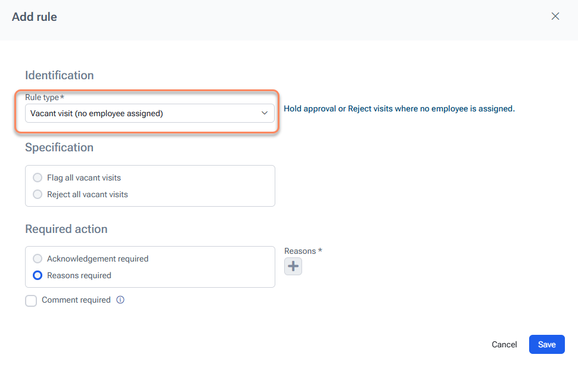The width and height of the screenshot is (578, 367).
Task: Enable the Comment required checkbox
Action: pyautogui.click(x=31, y=301)
